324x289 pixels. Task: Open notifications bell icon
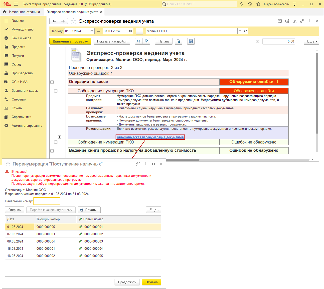click(241, 4)
